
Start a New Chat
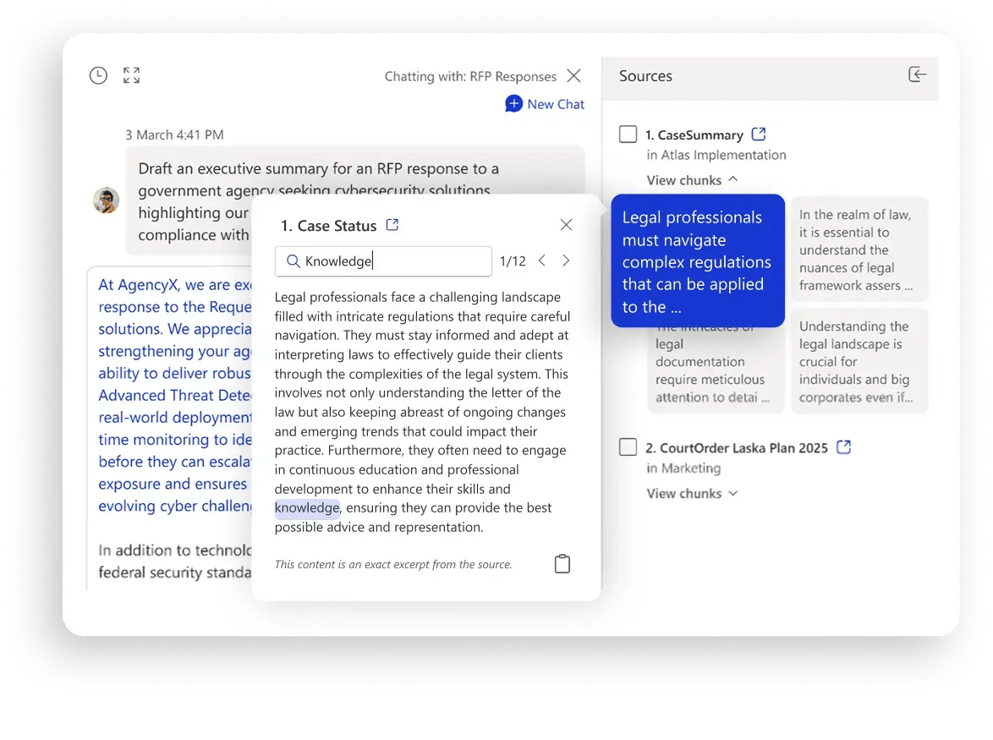pos(545,104)
